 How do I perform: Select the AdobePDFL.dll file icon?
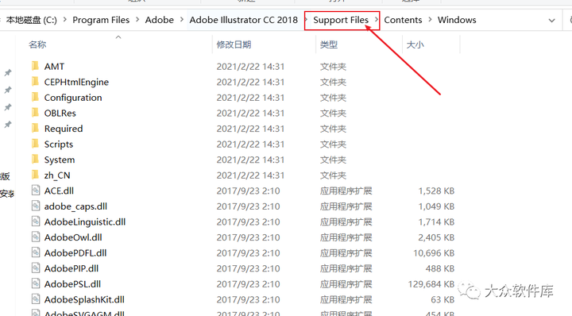tap(36, 252)
